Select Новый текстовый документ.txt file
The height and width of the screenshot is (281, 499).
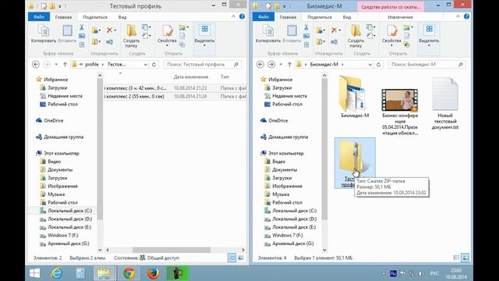tap(445, 104)
